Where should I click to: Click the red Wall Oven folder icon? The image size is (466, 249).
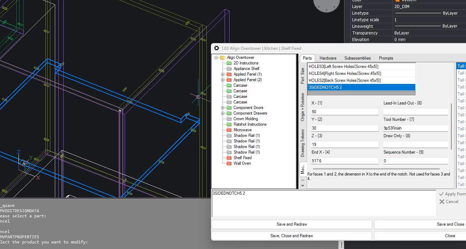point(229,163)
